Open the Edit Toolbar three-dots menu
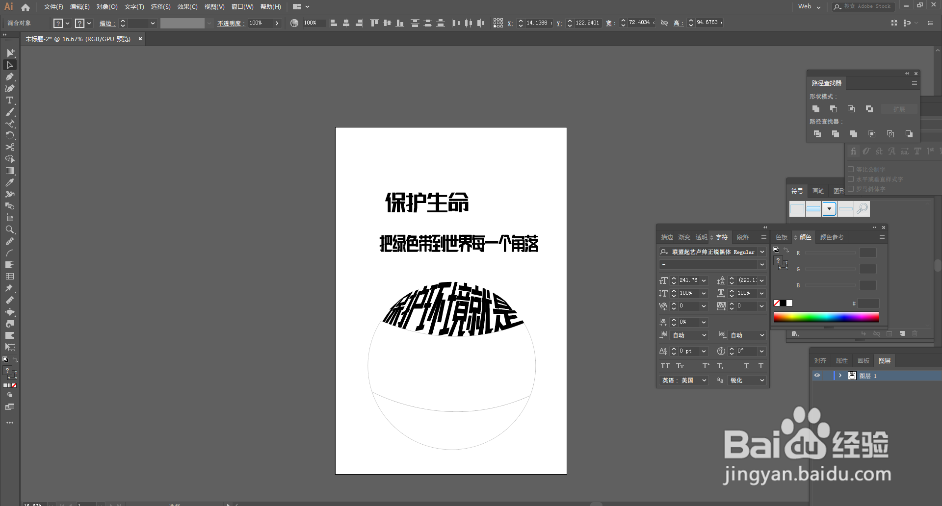The height and width of the screenshot is (506, 942). click(10, 423)
